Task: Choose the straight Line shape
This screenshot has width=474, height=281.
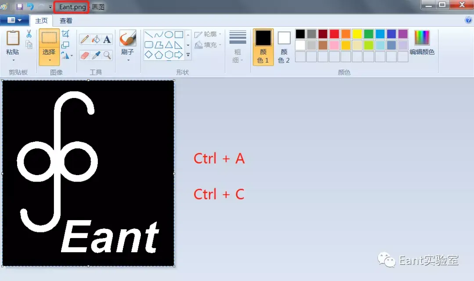Action: (149, 35)
